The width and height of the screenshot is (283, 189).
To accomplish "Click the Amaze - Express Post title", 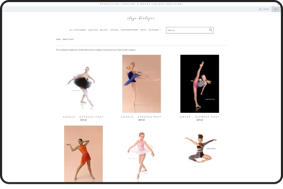I will 199,117.
